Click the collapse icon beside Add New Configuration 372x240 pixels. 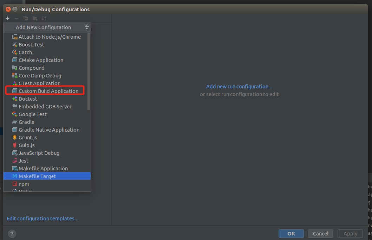[x=87, y=27]
